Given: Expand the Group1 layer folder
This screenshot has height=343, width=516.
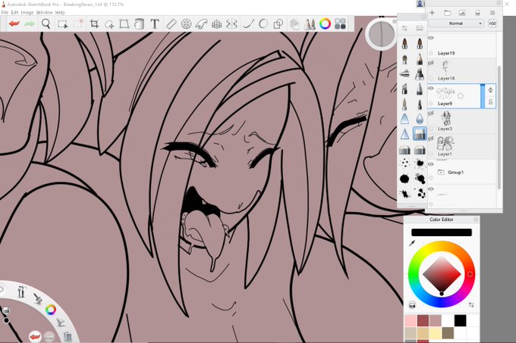Looking at the screenshot, I should (441, 172).
